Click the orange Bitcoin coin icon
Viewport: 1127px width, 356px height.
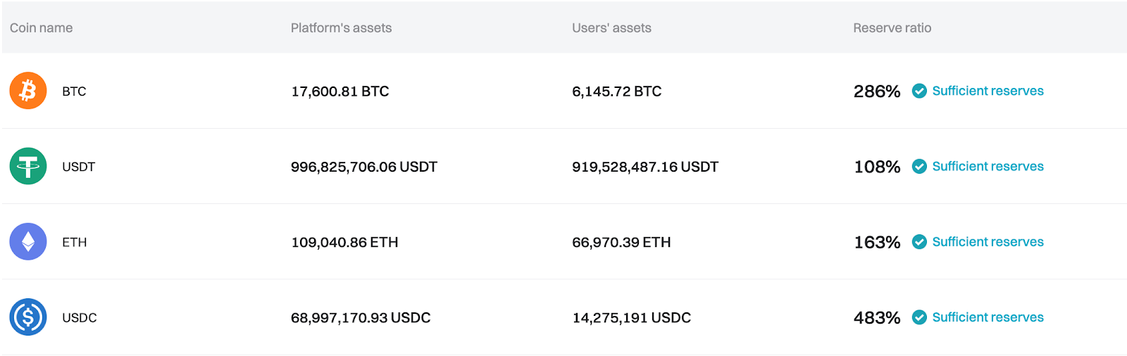(x=28, y=91)
